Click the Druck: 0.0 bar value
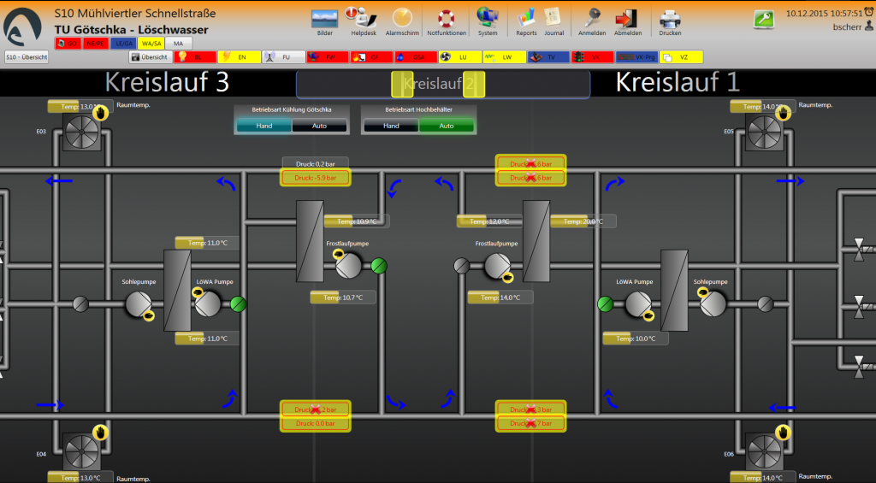 coord(316,423)
